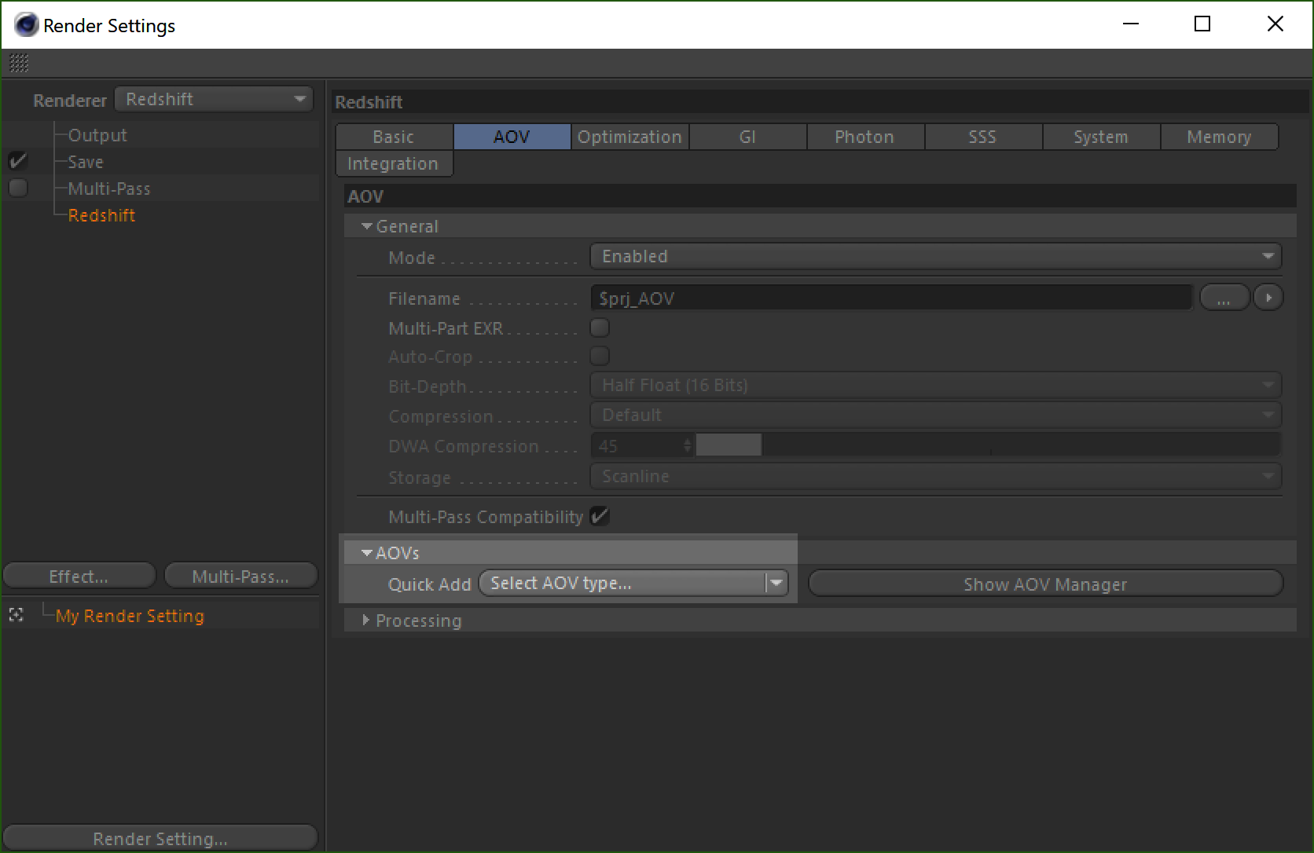
Task: Select Output in the settings tree
Action: [97, 135]
